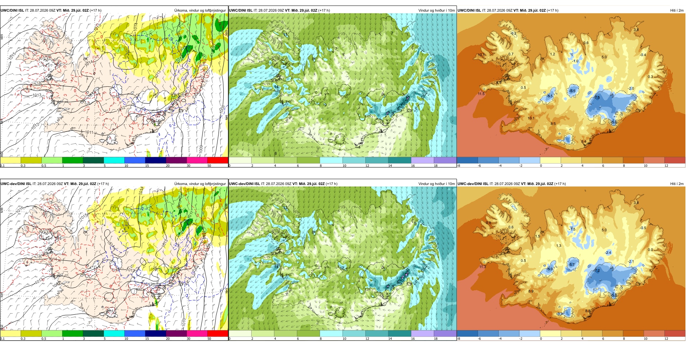The height and width of the screenshot is (346, 692).
Task: Click the red 50 mm precipitation legend swatch, top-left map
Action: coord(217,160)
